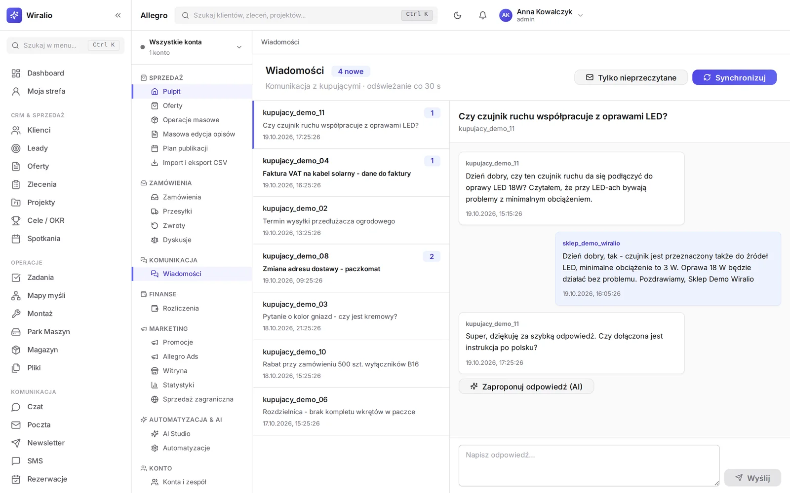Toggle dark mode moon icon
790x493 pixels.
[457, 15]
